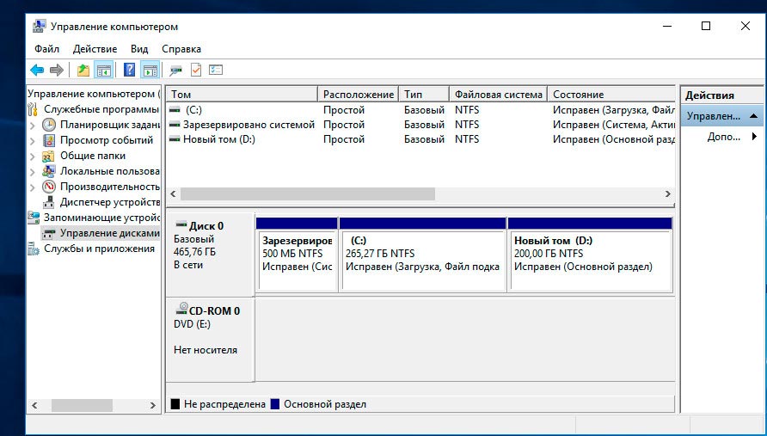767x436 pixels.
Task: Sort volumes by Файловая система column
Action: [498, 95]
